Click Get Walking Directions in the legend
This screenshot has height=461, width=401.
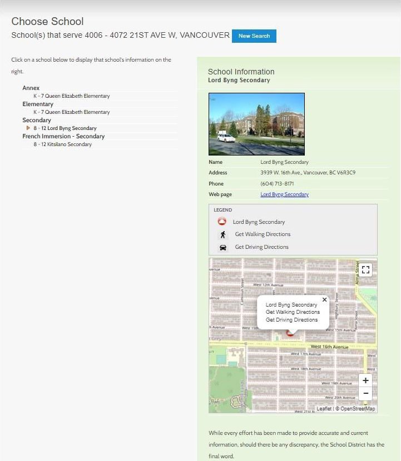coord(263,234)
